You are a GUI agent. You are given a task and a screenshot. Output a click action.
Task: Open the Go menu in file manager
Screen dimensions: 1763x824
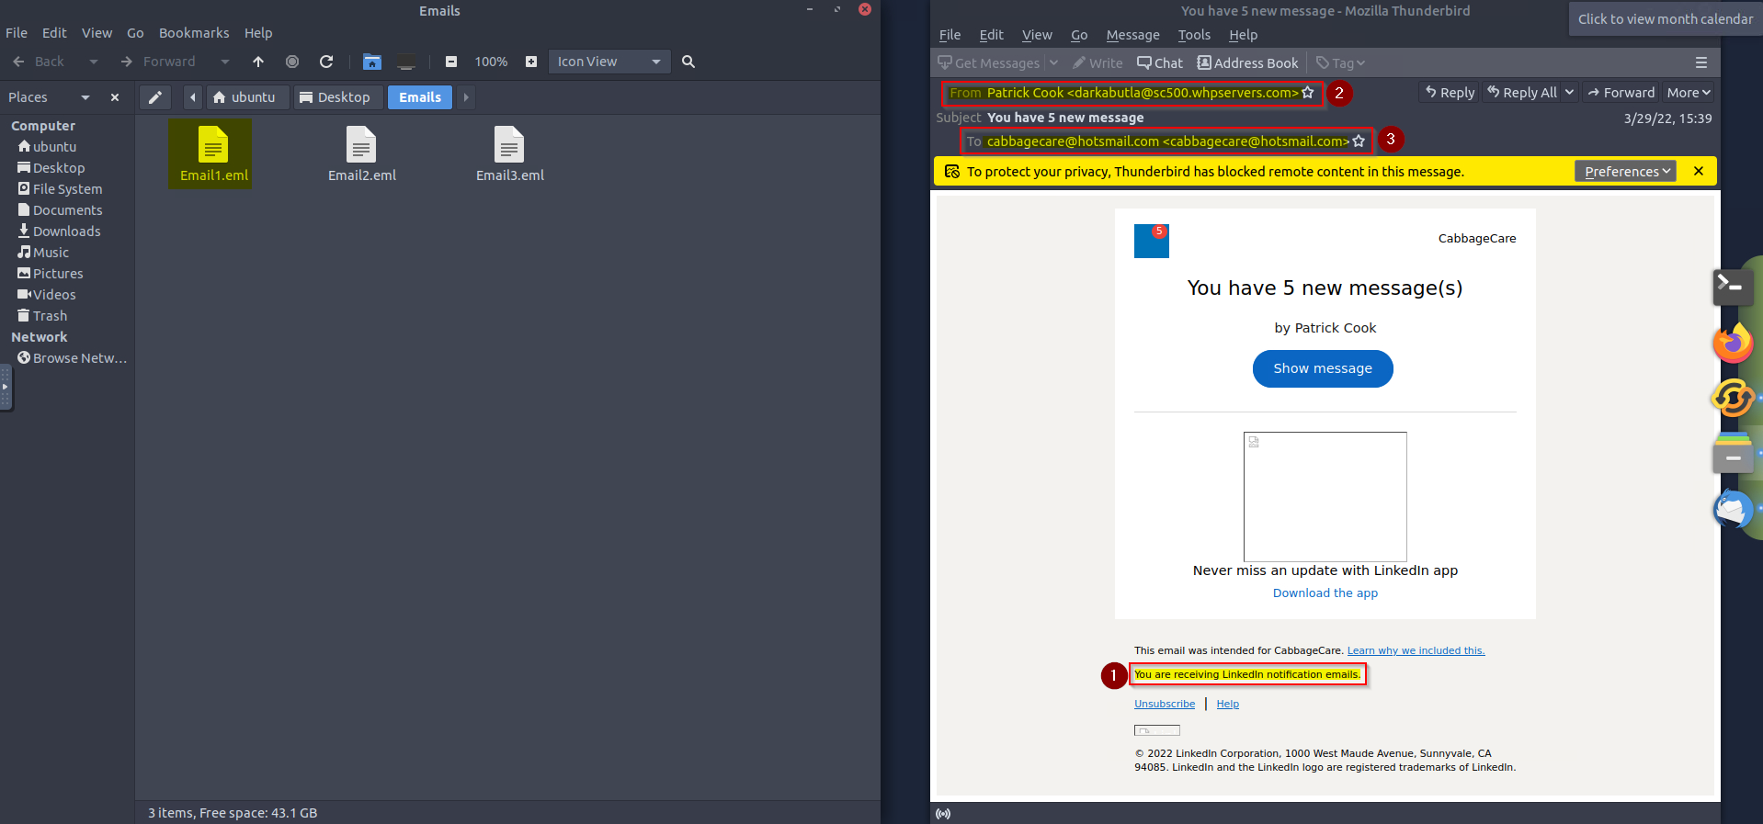(135, 33)
